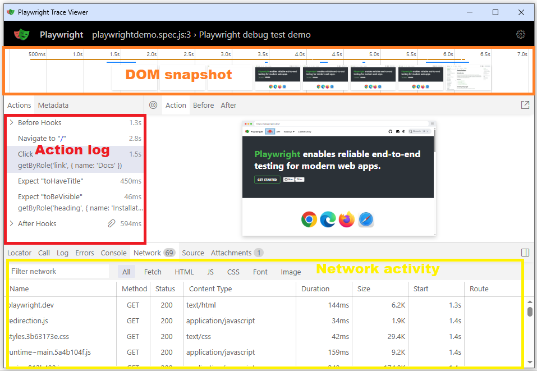Filter network by HTML

click(x=184, y=272)
